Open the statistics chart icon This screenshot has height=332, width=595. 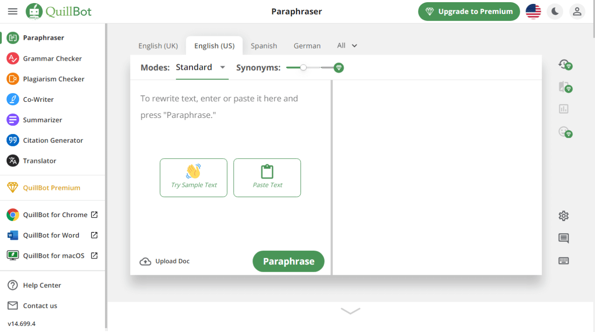[563, 109]
